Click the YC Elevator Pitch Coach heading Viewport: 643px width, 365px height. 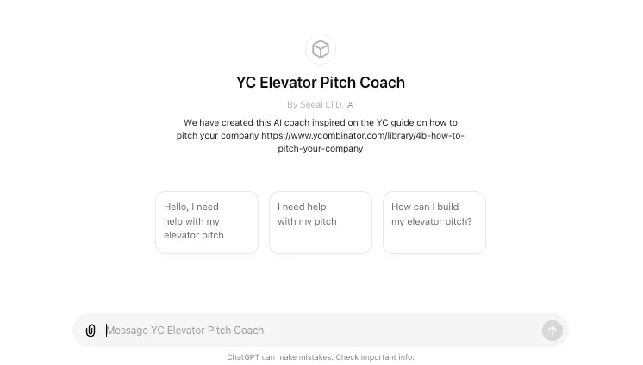[x=321, y=83]
